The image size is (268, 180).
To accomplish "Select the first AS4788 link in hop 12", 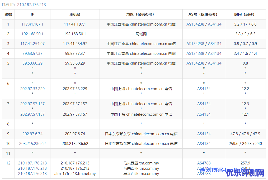I will [204, 163].
